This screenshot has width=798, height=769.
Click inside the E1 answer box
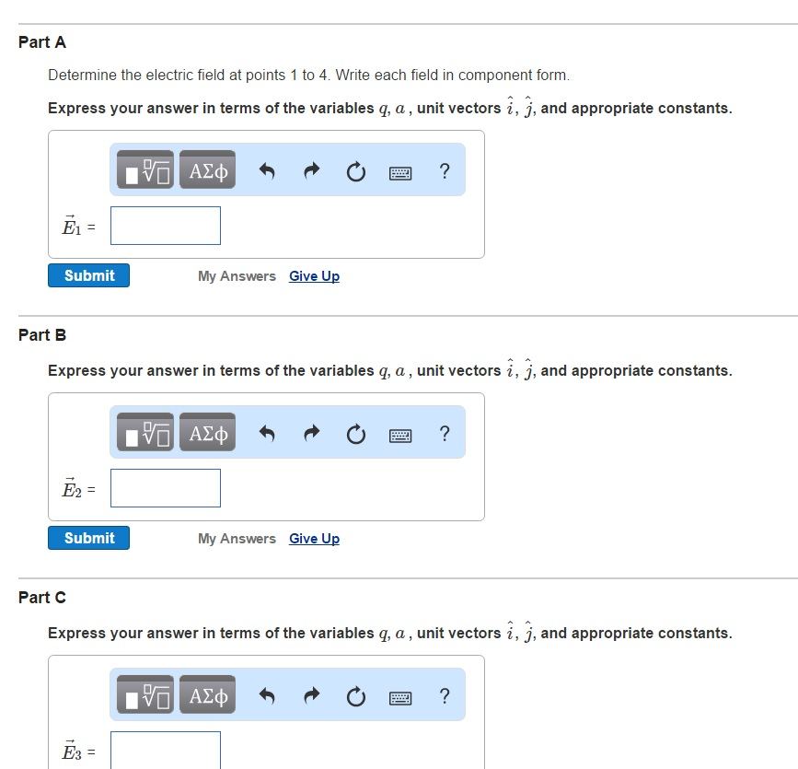[x=165, y=226]
